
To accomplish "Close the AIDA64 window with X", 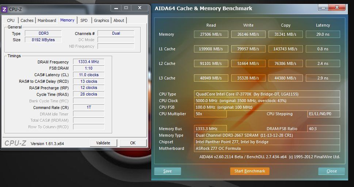I will point(337,8).
